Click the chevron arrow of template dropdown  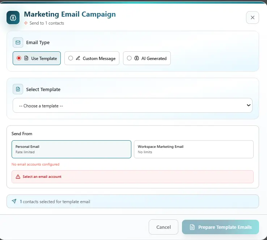point(249,105)
